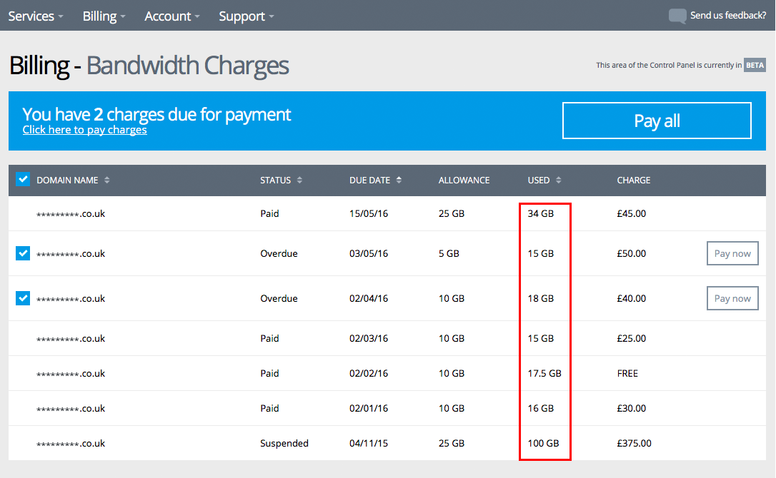Click the £30.00 charge amount

[x=632, y=408]
